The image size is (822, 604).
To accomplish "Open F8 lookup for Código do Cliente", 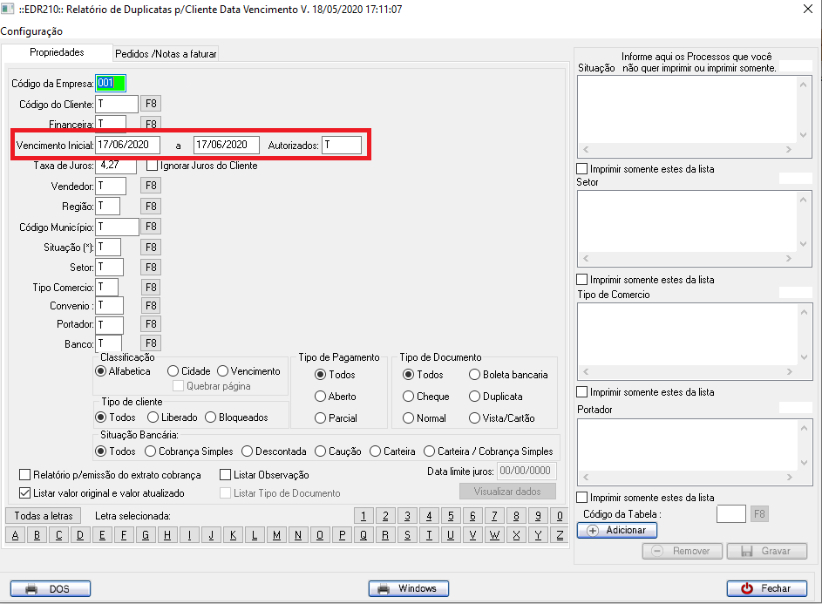I will (x=151, y=105).
